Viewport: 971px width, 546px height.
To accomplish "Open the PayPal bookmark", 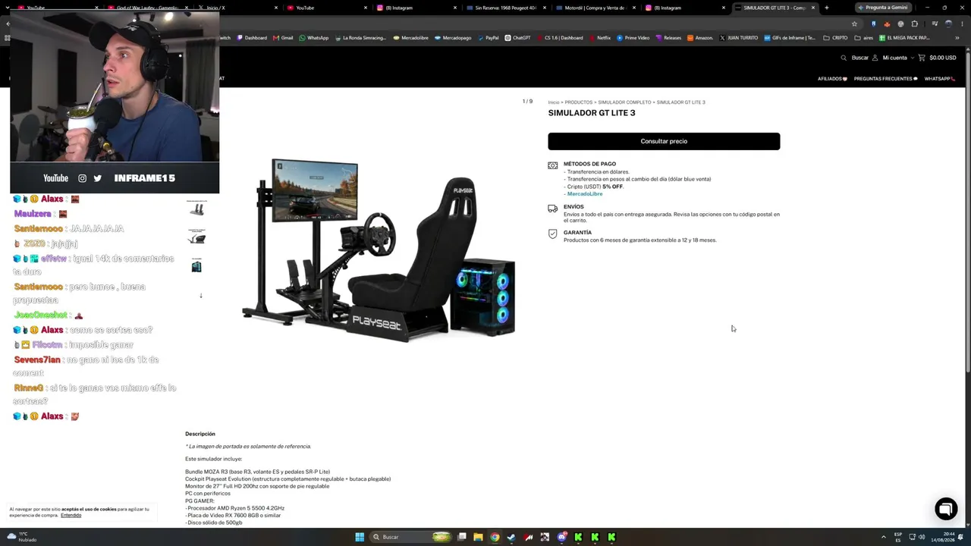I will click(488, 38).
